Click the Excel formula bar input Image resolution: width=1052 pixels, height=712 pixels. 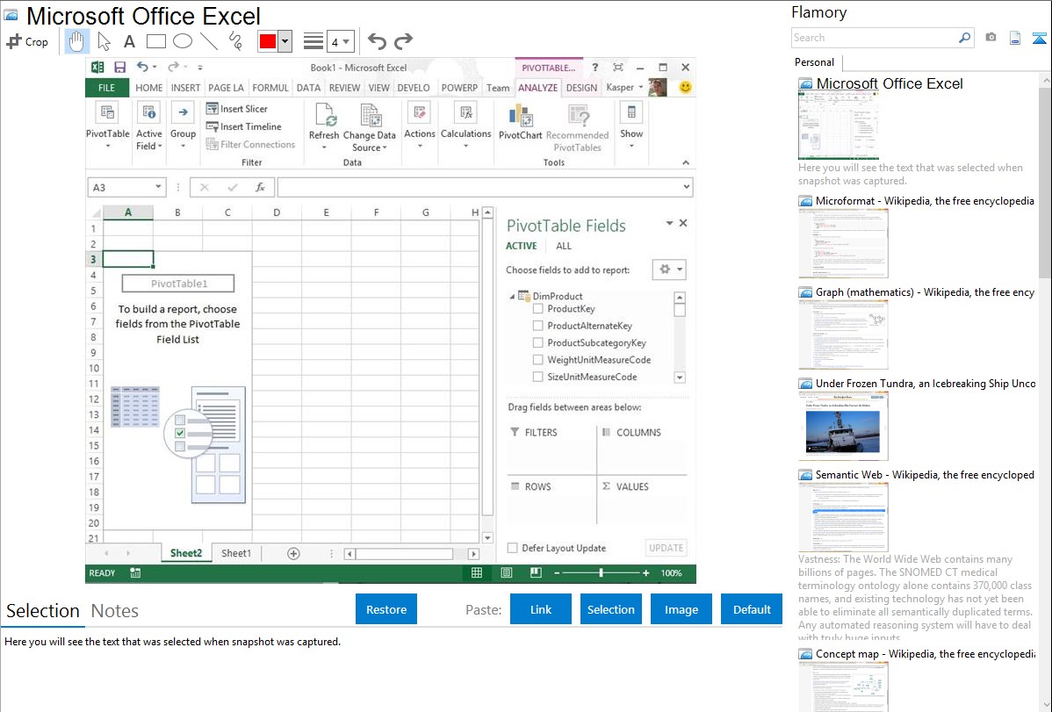click(479, 187)
